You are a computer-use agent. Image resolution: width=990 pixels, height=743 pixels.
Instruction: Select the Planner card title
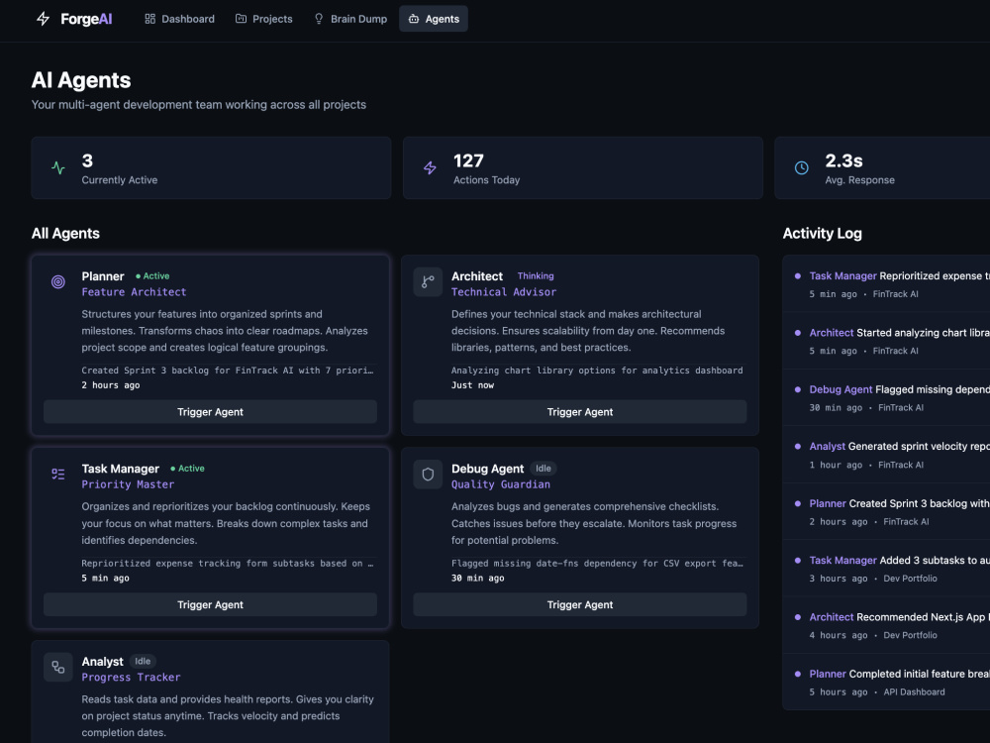(103, 276)
